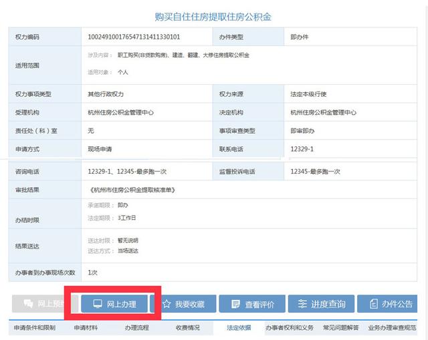Click the 我要收藏 favorite button
This screenshot has height=340, width=428.
click(x=183, y=303)
